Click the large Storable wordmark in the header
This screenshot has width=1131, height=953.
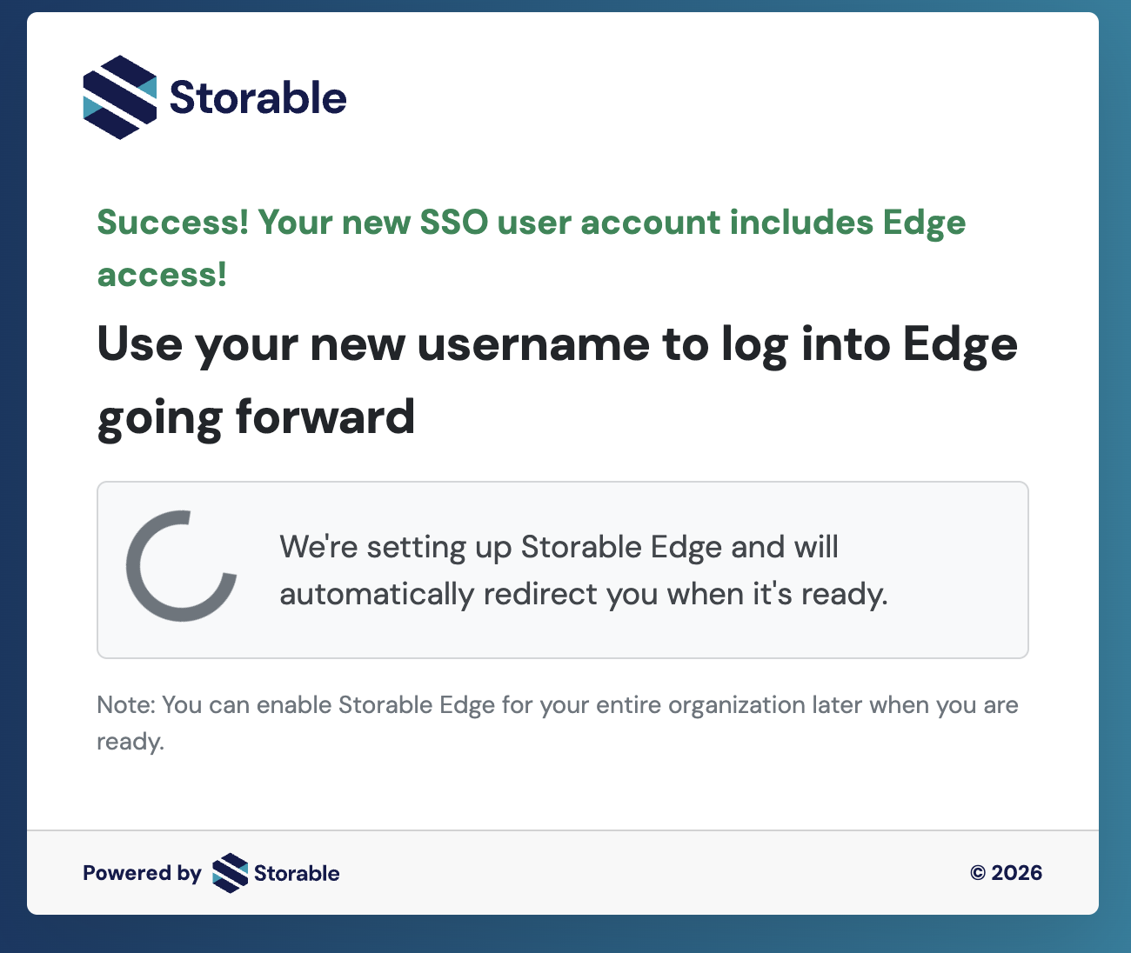pos(258,97)
